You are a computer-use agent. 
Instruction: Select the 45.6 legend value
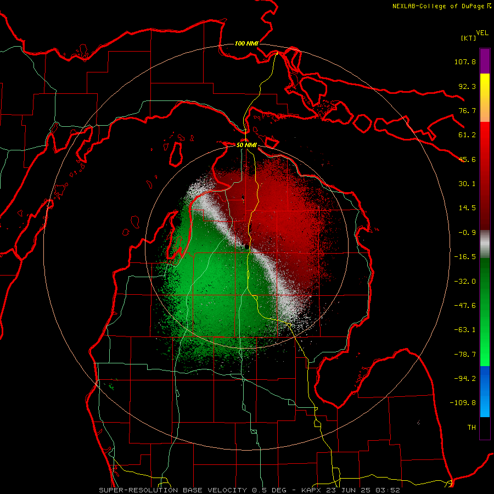[x=467, y=159]
